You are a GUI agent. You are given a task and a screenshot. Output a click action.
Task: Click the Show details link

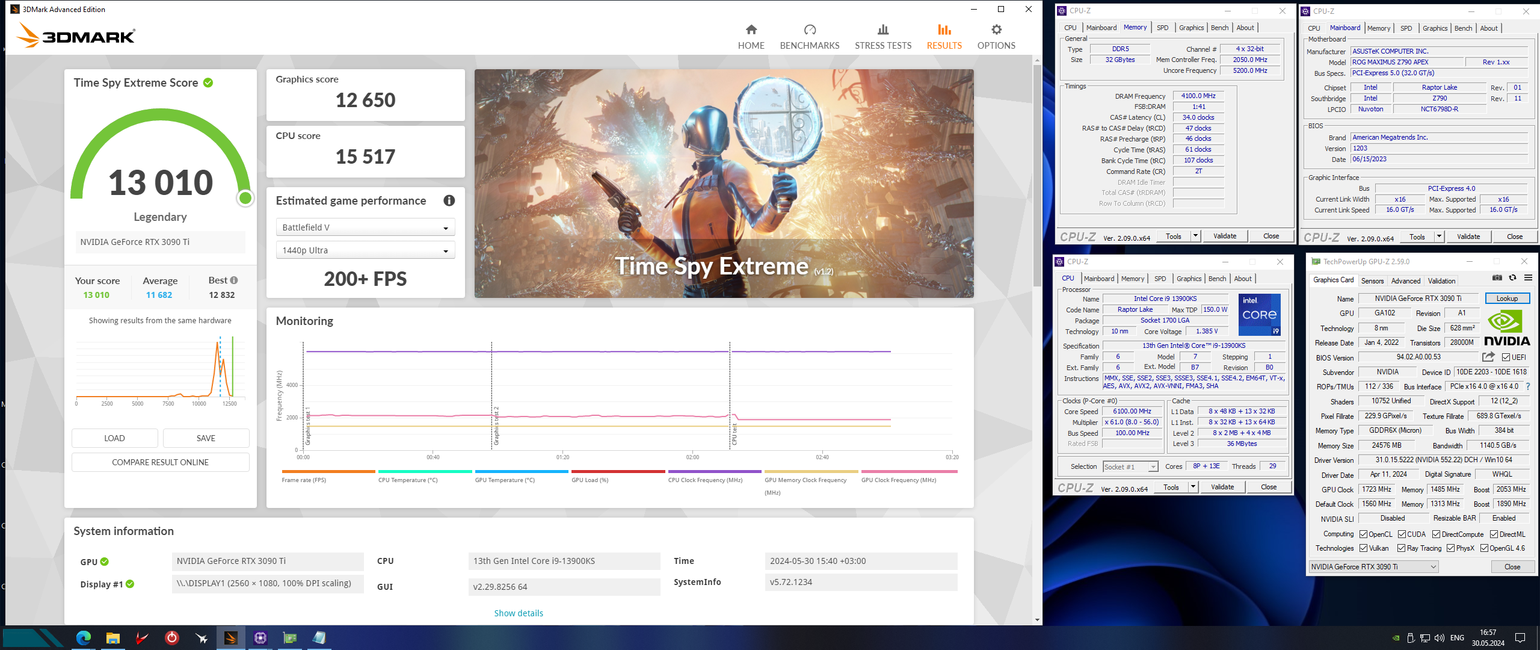point(519,613)
